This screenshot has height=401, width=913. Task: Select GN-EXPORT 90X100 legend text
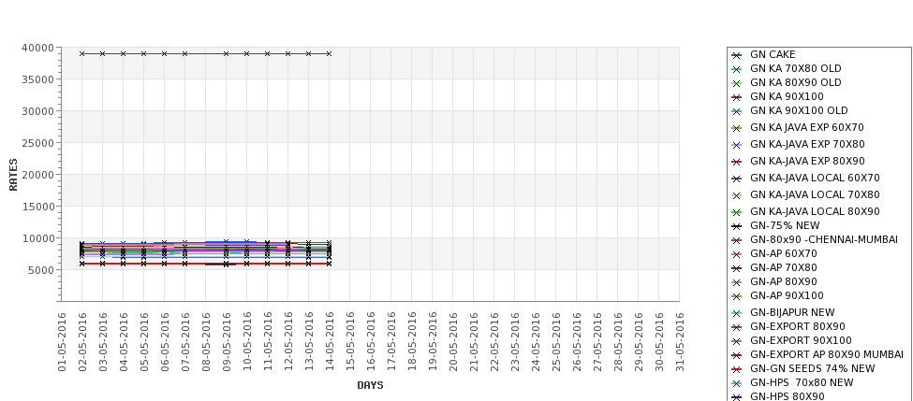click(801, 340)
